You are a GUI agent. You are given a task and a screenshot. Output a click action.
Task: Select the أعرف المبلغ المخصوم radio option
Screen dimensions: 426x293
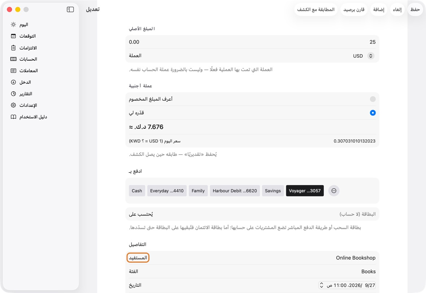pyautogui.click(x=373, y=99)
